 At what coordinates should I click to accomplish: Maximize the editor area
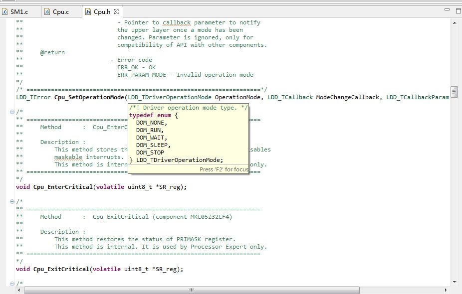(458, 11)
